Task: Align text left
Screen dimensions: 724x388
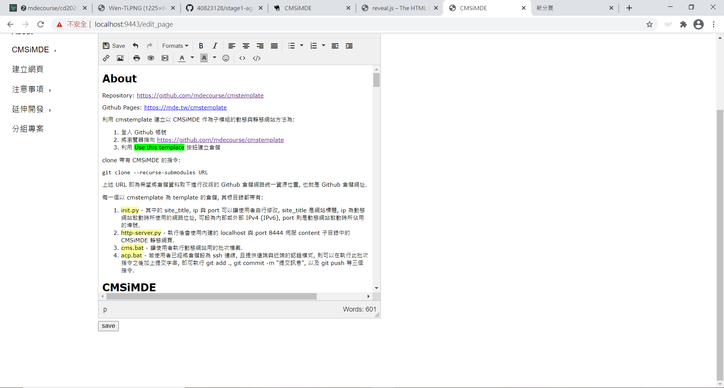Action: pos(232,46)
